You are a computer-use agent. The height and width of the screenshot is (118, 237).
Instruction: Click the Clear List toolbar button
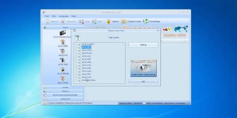coord(68,22)
